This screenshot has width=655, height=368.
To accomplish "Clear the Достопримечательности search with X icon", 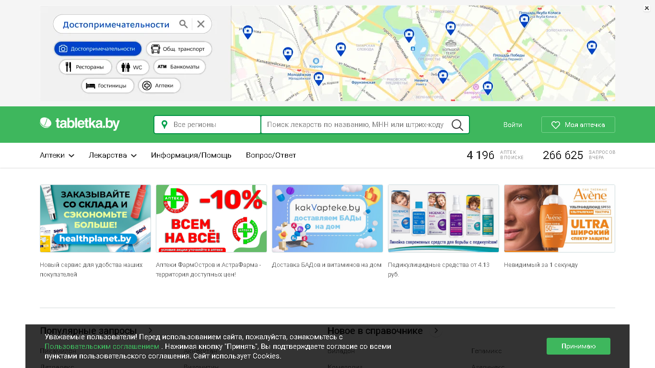I will pyautogui.click(x=201, y=24).
